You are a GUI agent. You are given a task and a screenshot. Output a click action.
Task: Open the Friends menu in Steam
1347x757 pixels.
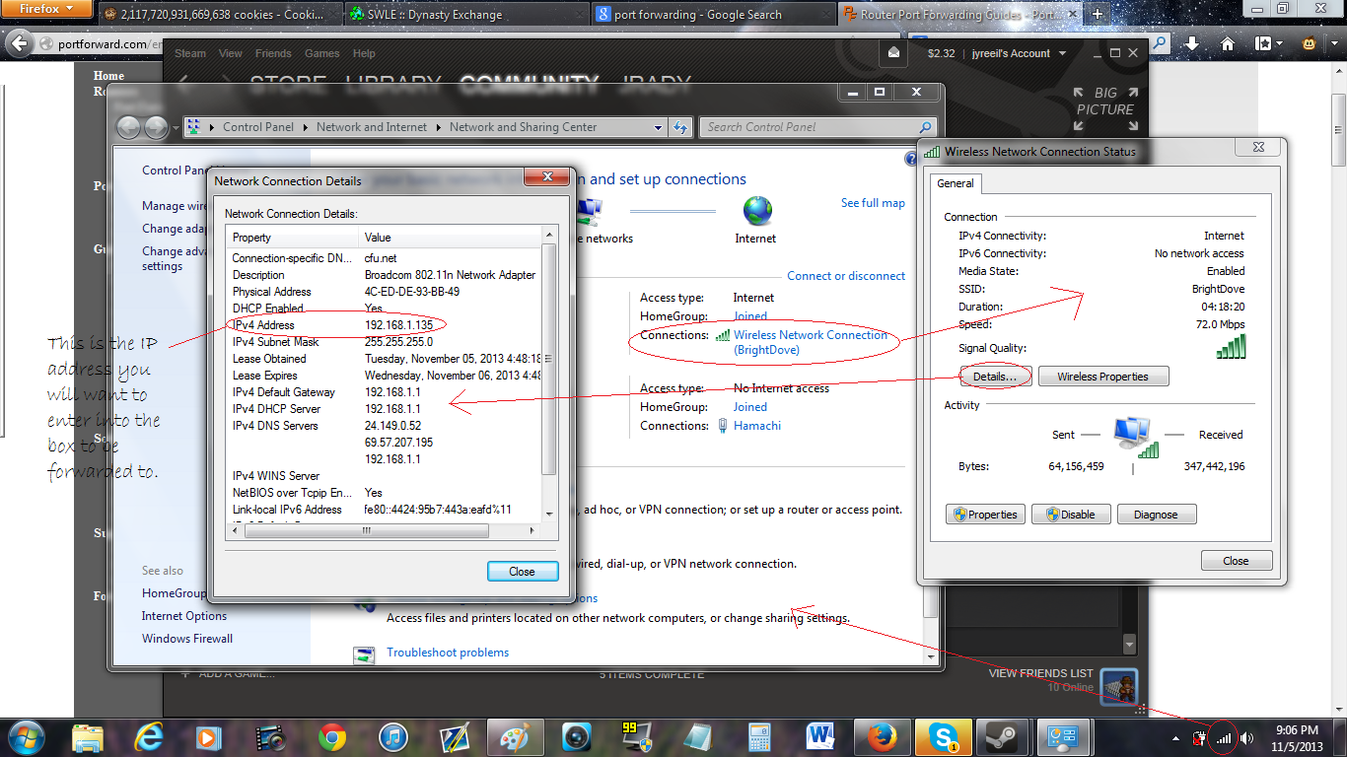click(273, 53)
